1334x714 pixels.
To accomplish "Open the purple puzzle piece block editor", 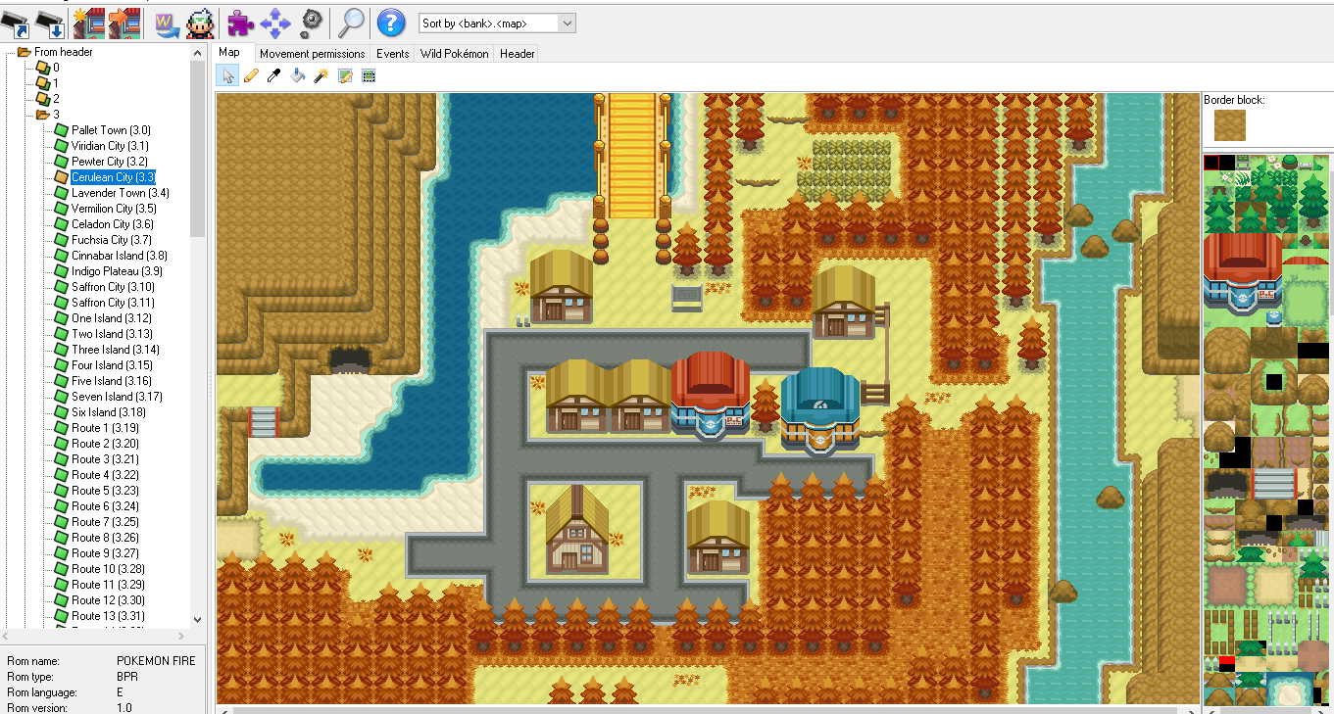I will click(x=238, y=23).
